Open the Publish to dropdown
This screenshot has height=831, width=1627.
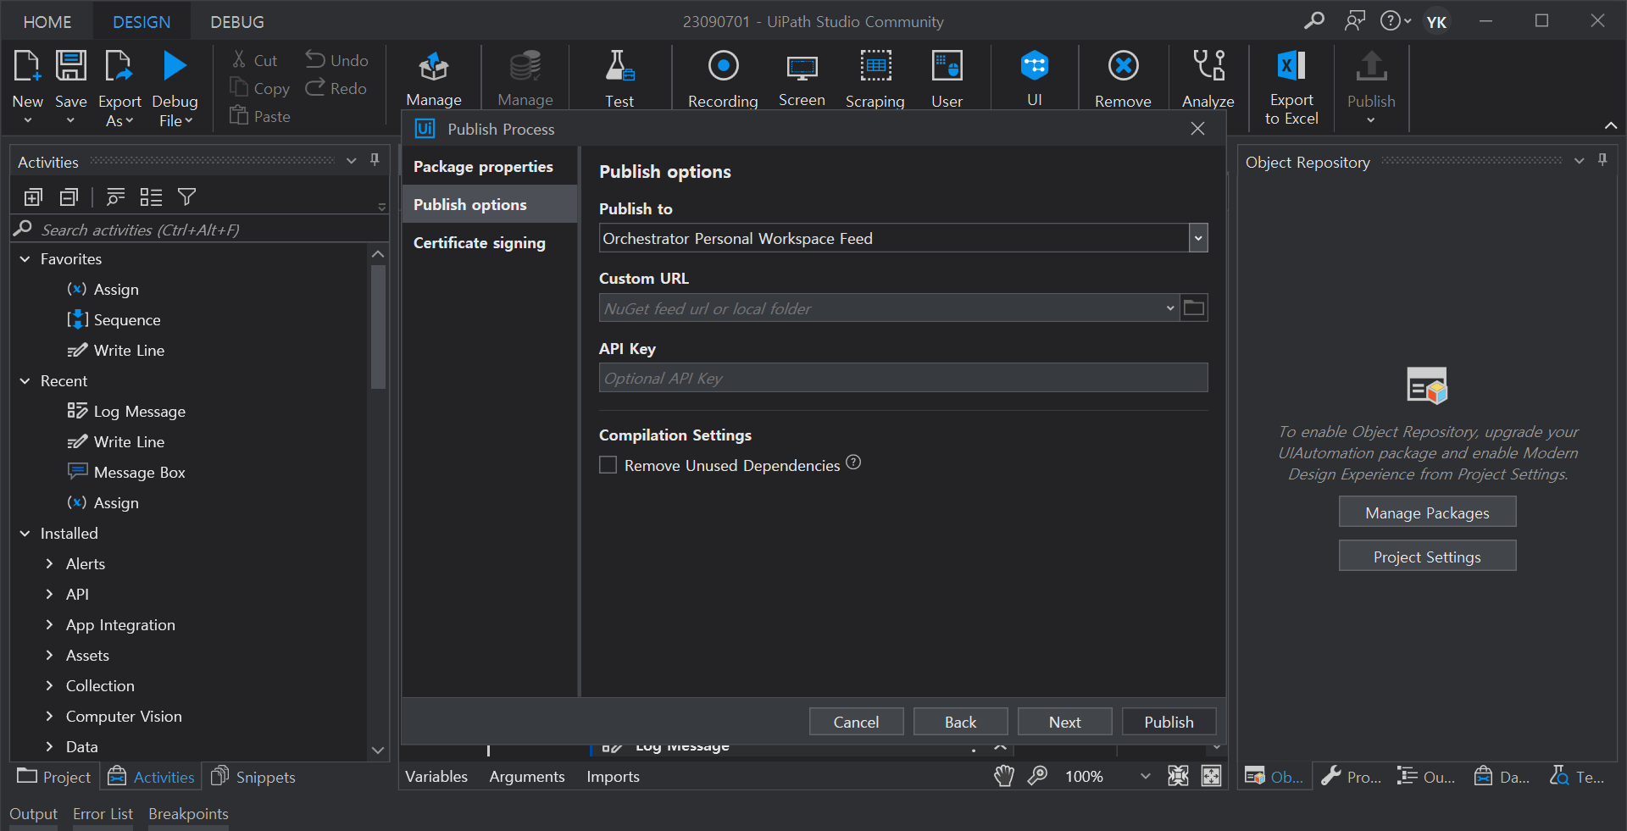pos(1198,238)
